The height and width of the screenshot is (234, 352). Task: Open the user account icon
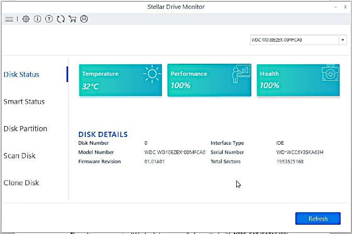coord(84,19)
